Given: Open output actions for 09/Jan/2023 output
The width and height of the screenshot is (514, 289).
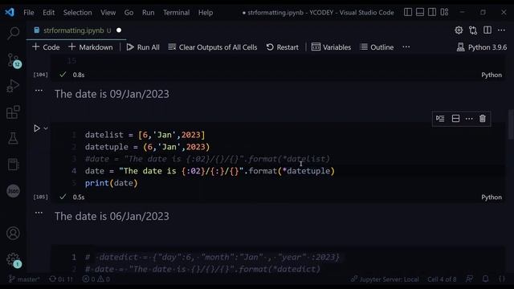Looking at the screenshot, I should [x=39, y=91].
